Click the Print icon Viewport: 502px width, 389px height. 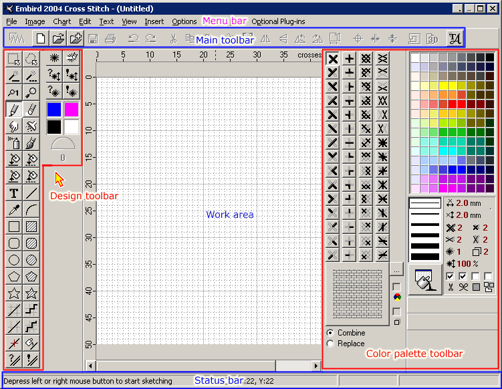[110, 39]
